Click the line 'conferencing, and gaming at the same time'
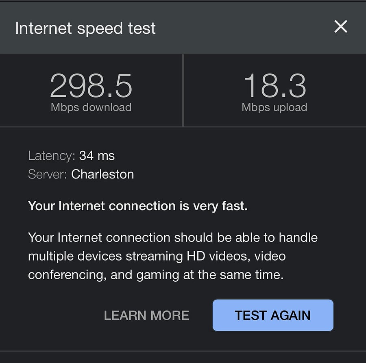 point(156,275)
